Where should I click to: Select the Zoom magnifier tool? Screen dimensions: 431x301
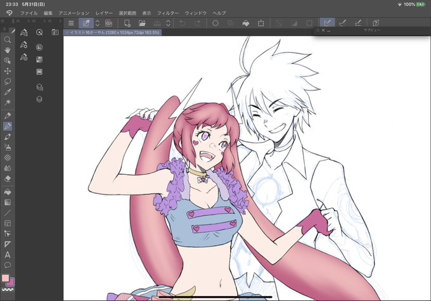8,40
